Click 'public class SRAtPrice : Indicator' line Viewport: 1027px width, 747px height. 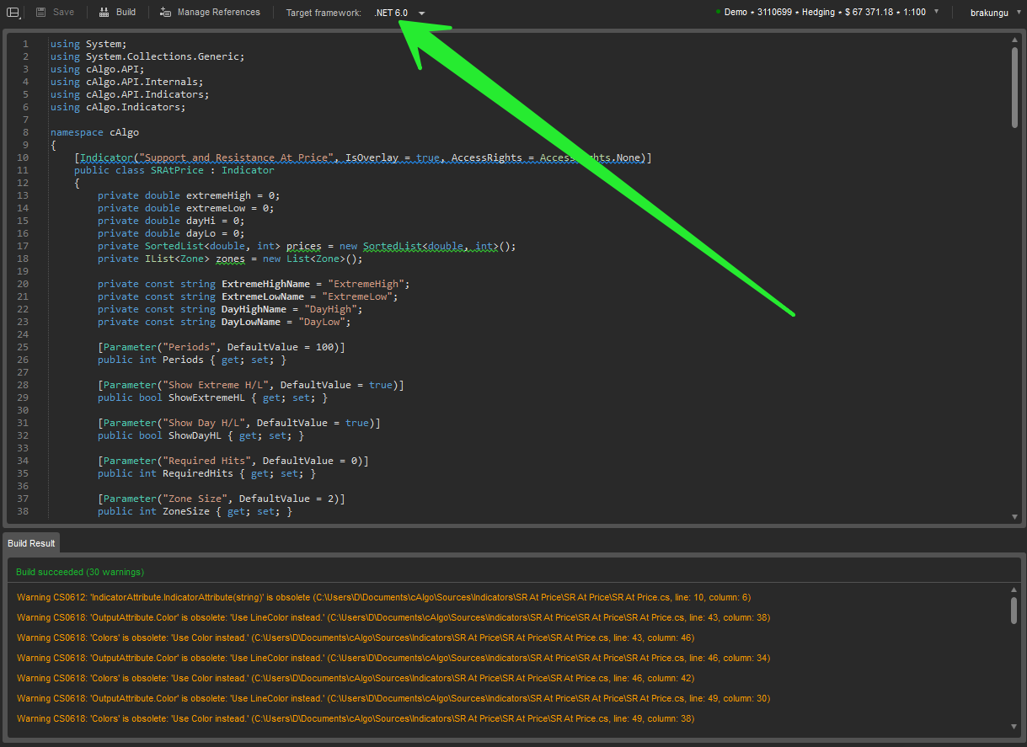coord(174,170)
